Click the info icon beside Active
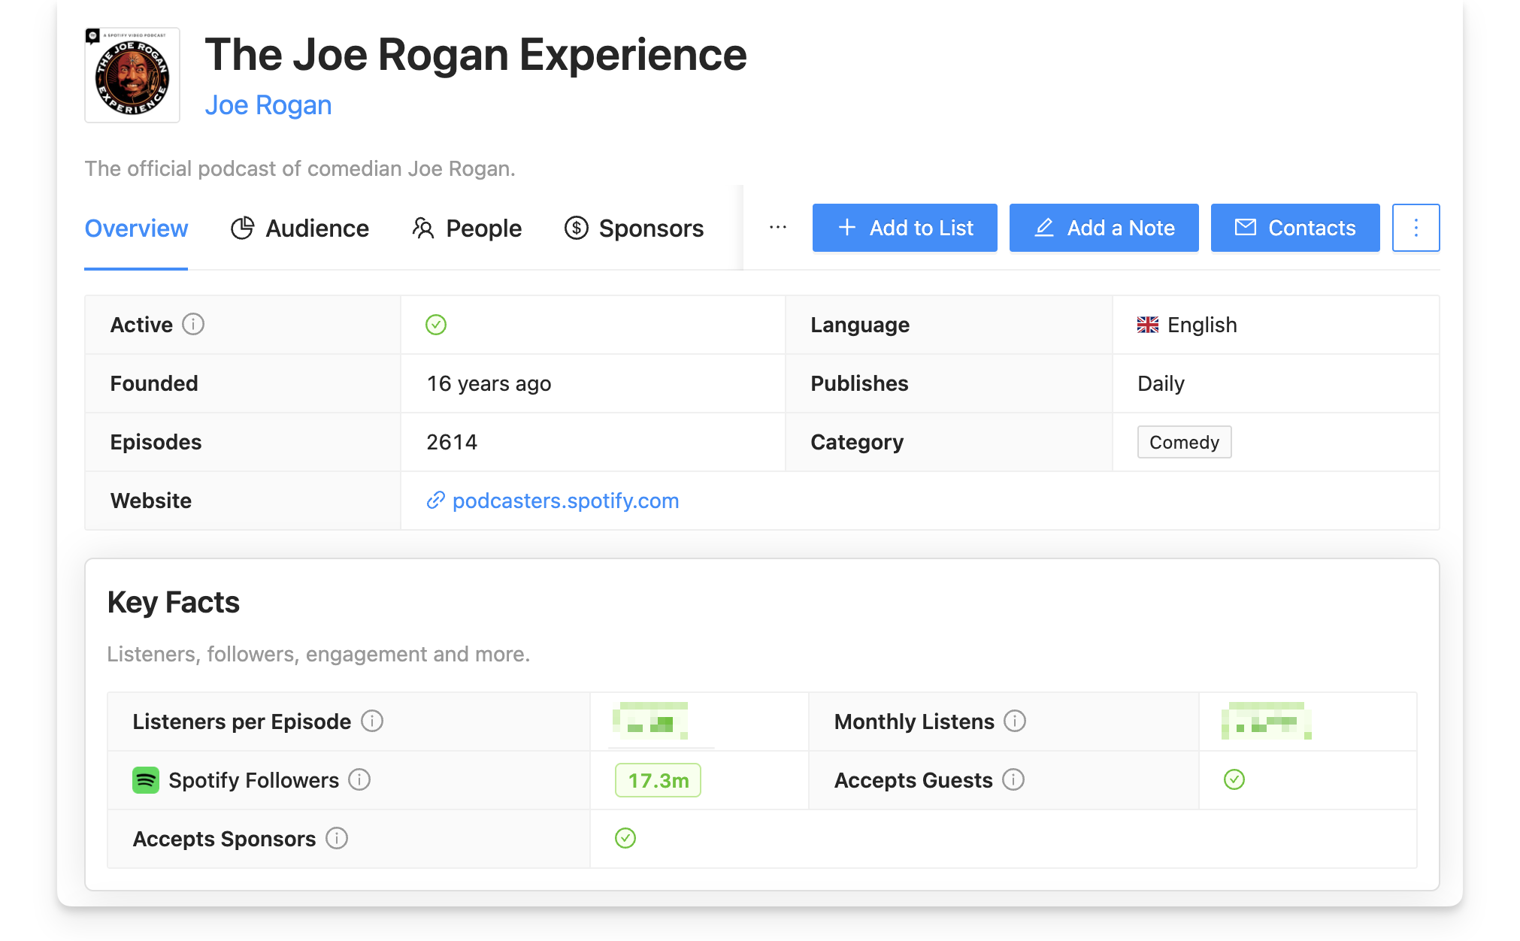 [193, 325]
